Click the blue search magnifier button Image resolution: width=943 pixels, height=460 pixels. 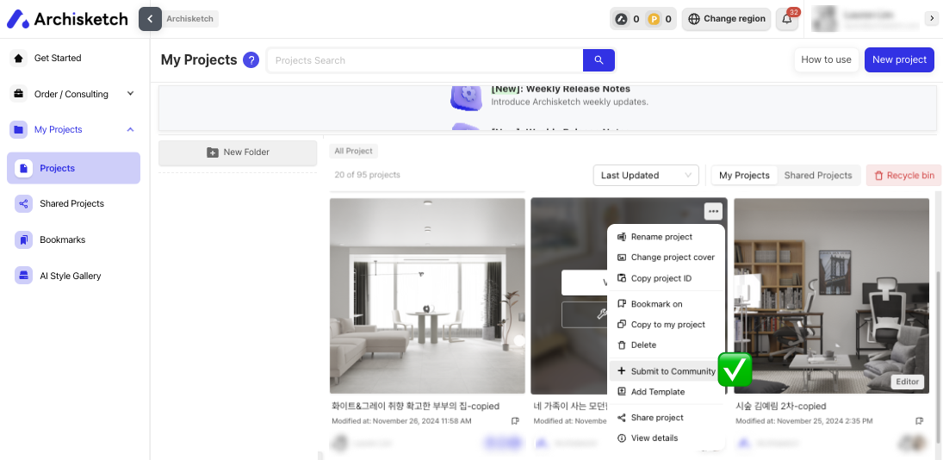pos(599,60)
